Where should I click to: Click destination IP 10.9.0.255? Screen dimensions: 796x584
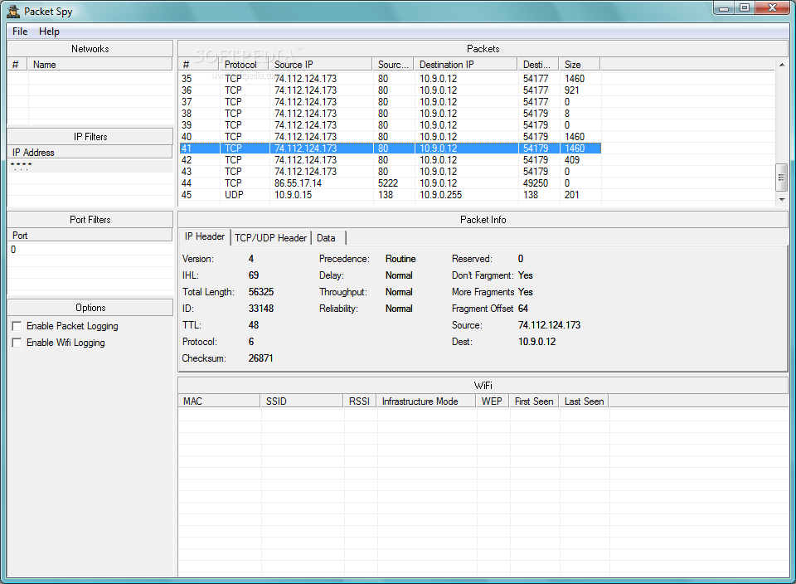440,195
